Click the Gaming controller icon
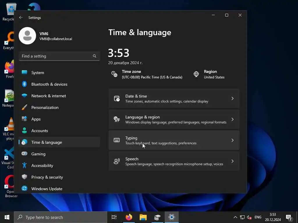Screen dimensions: 298x223 coord(24,154)
